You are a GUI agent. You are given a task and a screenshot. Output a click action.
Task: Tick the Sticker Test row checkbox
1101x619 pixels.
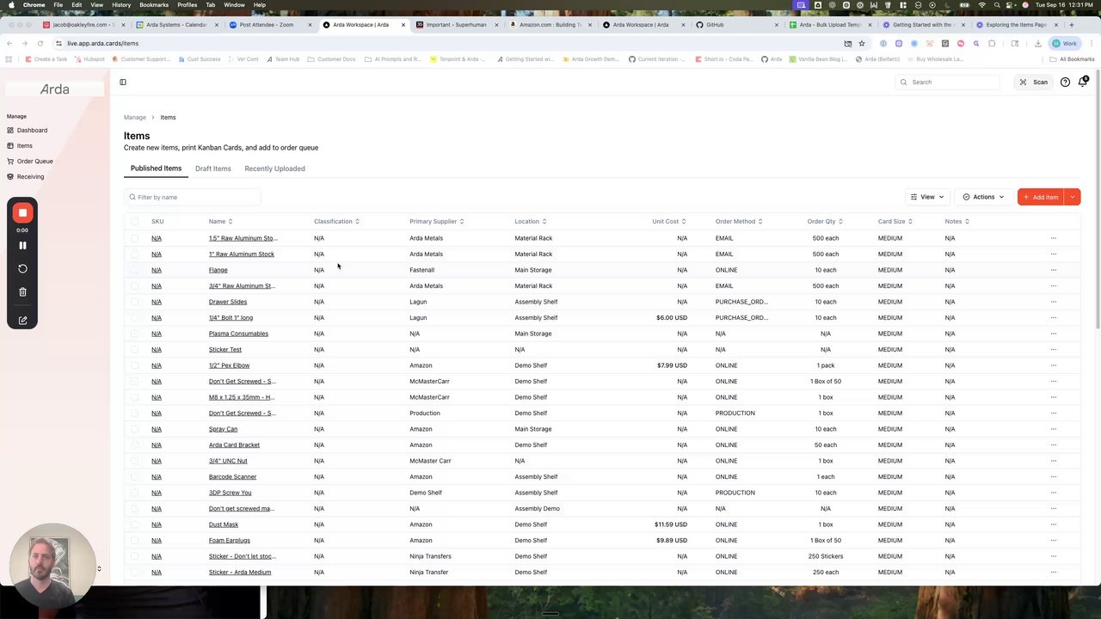[134, 350]
